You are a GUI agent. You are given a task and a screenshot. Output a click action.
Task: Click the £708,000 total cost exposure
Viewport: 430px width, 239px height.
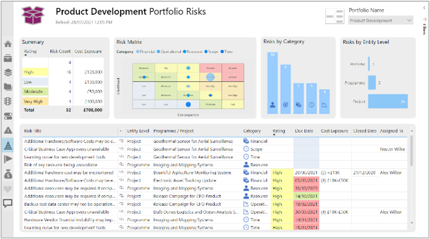pos(92,110)
